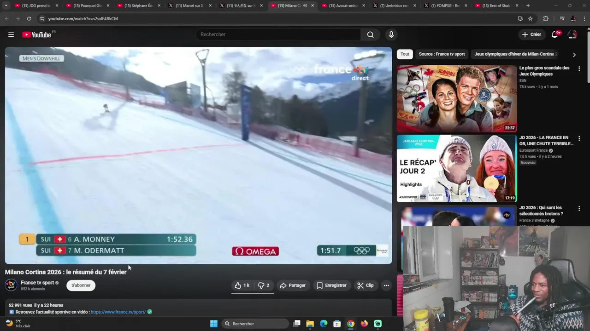Viewport: 590px width, 331px height.
Task: Open options for 'JO 2026 - LA FRANCE EN OR' video
Action: coord(579,138)
